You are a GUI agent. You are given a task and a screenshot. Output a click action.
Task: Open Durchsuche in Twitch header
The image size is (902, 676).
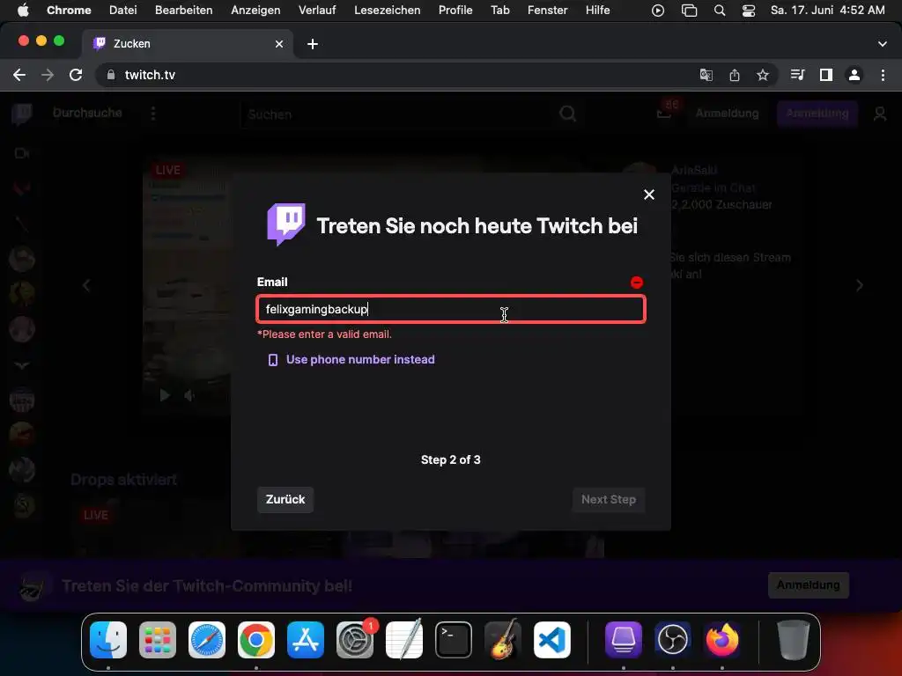(x=87, y=113)
